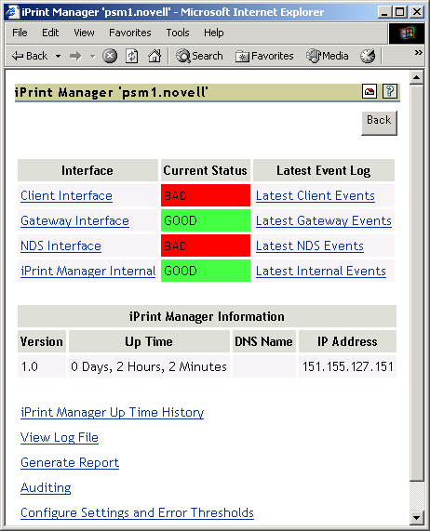Click the vertical scrollbar thumb
Viewport: 430px width, 531px height.
tap(416, 283)
